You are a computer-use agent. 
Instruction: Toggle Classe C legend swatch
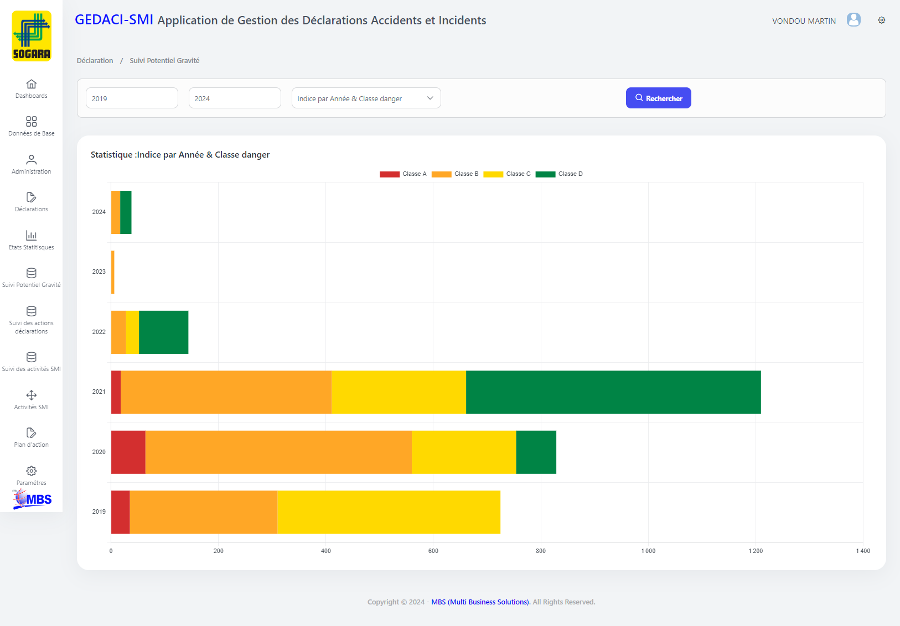tap(493, 174)
